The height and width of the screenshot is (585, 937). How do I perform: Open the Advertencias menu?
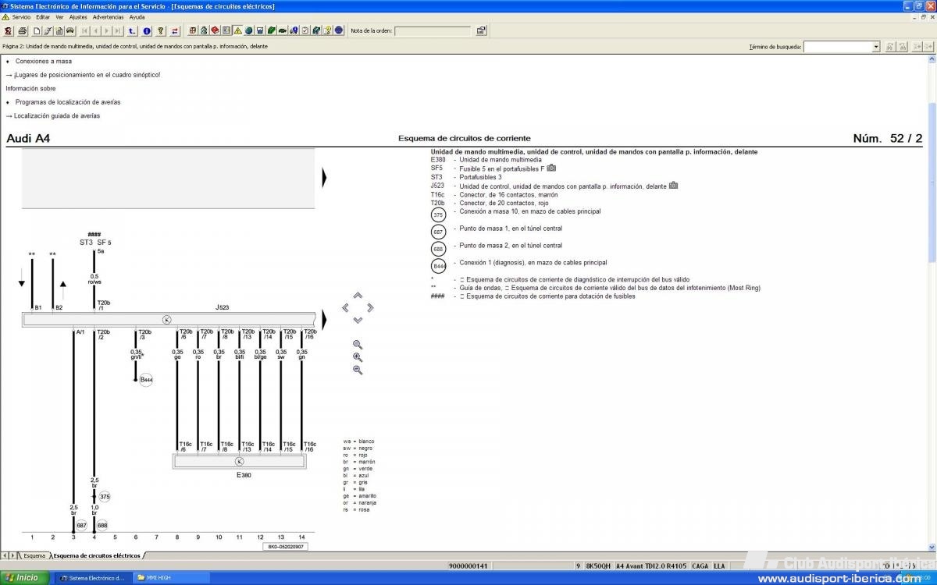[x=108, y=16]
